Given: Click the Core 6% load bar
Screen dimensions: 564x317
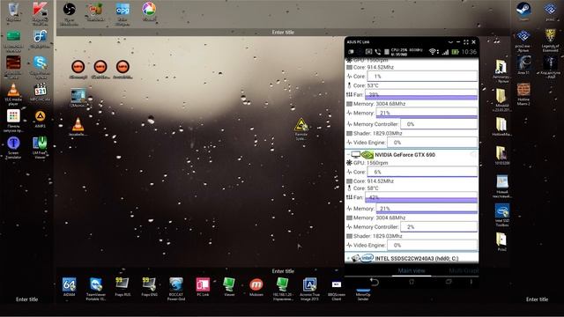Looking at the screenshot, I should click(422, 172).
